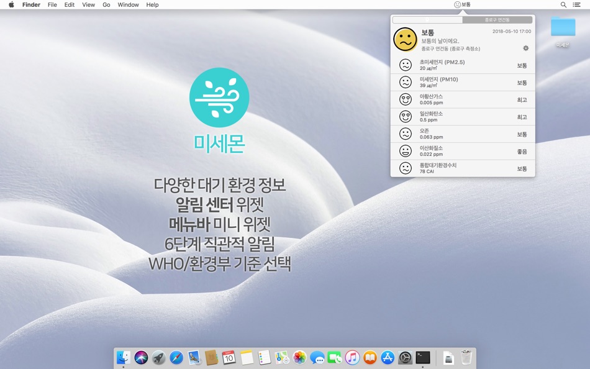Viewport: 590px width, 369px height.
Task: Open the Window menu
Action: coord(129,4)
